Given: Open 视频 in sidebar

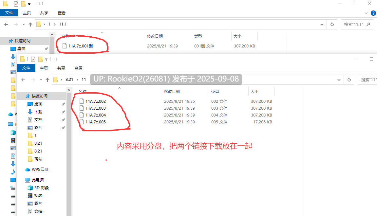Looking at the screenshot, I should coord(38,196).
